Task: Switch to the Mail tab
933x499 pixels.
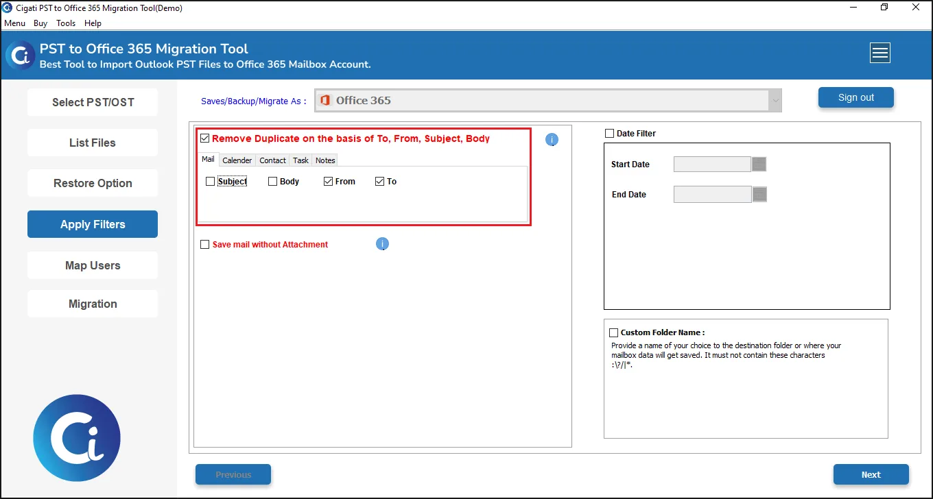Action: tap(208, 159)
